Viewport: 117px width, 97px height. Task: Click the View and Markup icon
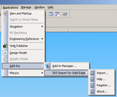point(5,14)
